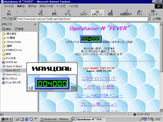The height and width of the screenshot is (122, 163).
Task: Open the Size (サイズ) dropdown
Action: point(140,13)
